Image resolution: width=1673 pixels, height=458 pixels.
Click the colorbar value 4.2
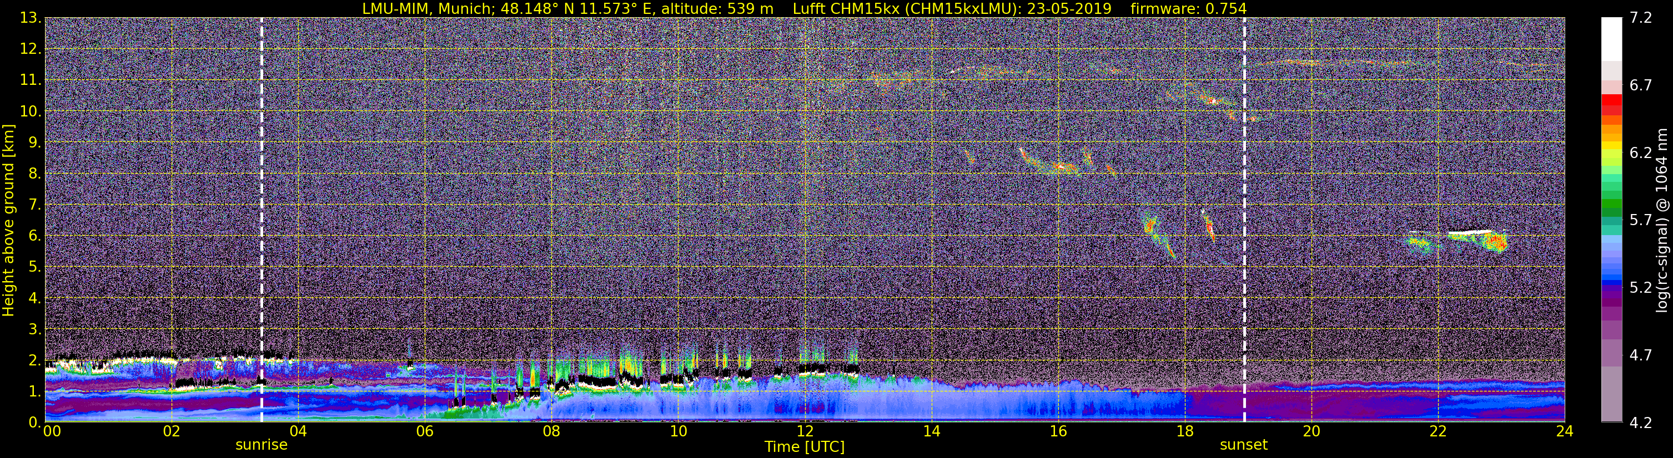point(1641,423)
